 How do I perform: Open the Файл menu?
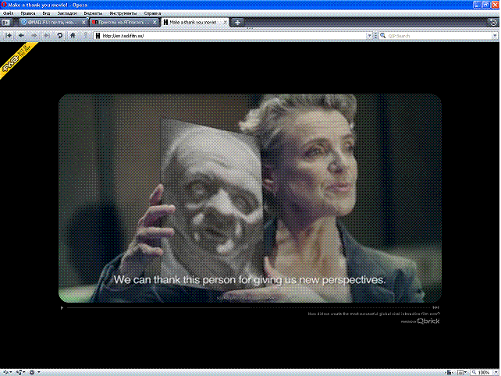(x=9, y=13)
